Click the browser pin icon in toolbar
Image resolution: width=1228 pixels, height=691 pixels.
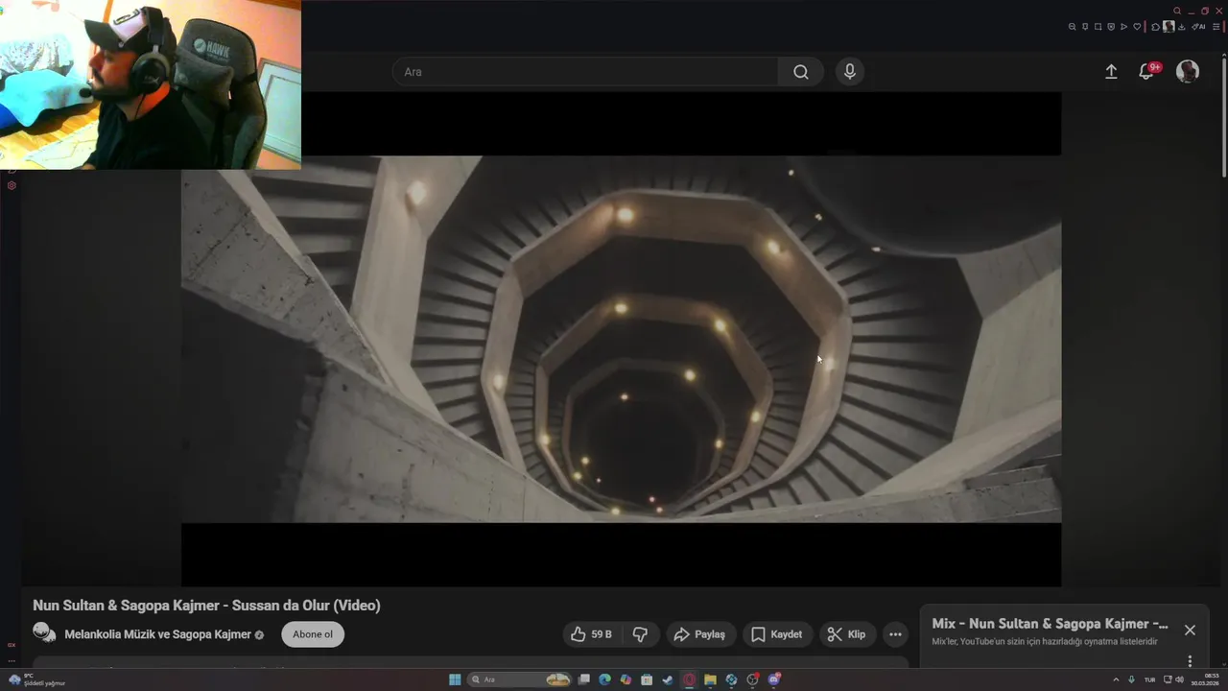(x=1085, y=27)
